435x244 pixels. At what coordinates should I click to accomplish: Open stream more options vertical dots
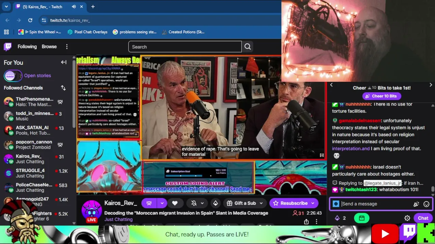point(316,222)
